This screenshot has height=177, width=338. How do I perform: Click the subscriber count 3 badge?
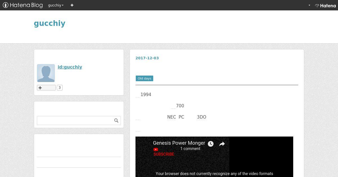[60, 88]
